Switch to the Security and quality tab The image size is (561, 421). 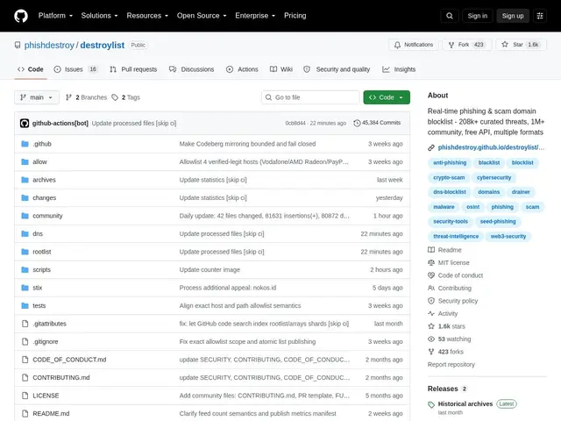coord(337,69)
